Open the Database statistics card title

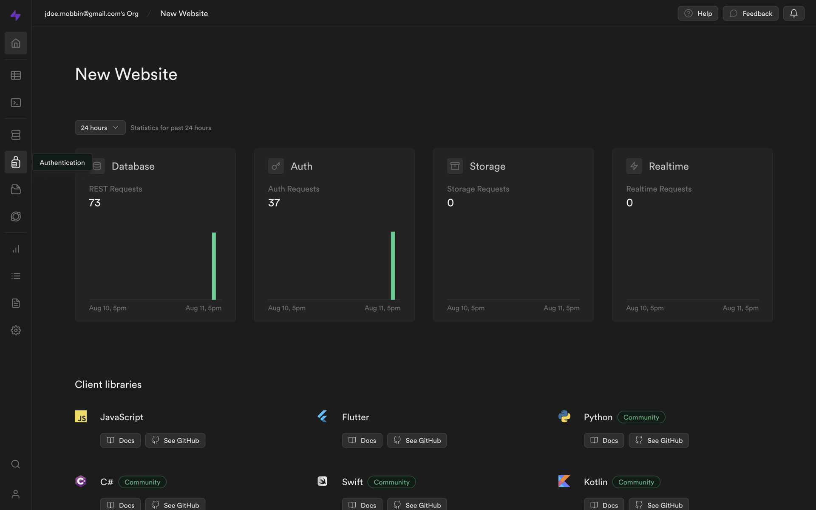click(x=133, y=166)
